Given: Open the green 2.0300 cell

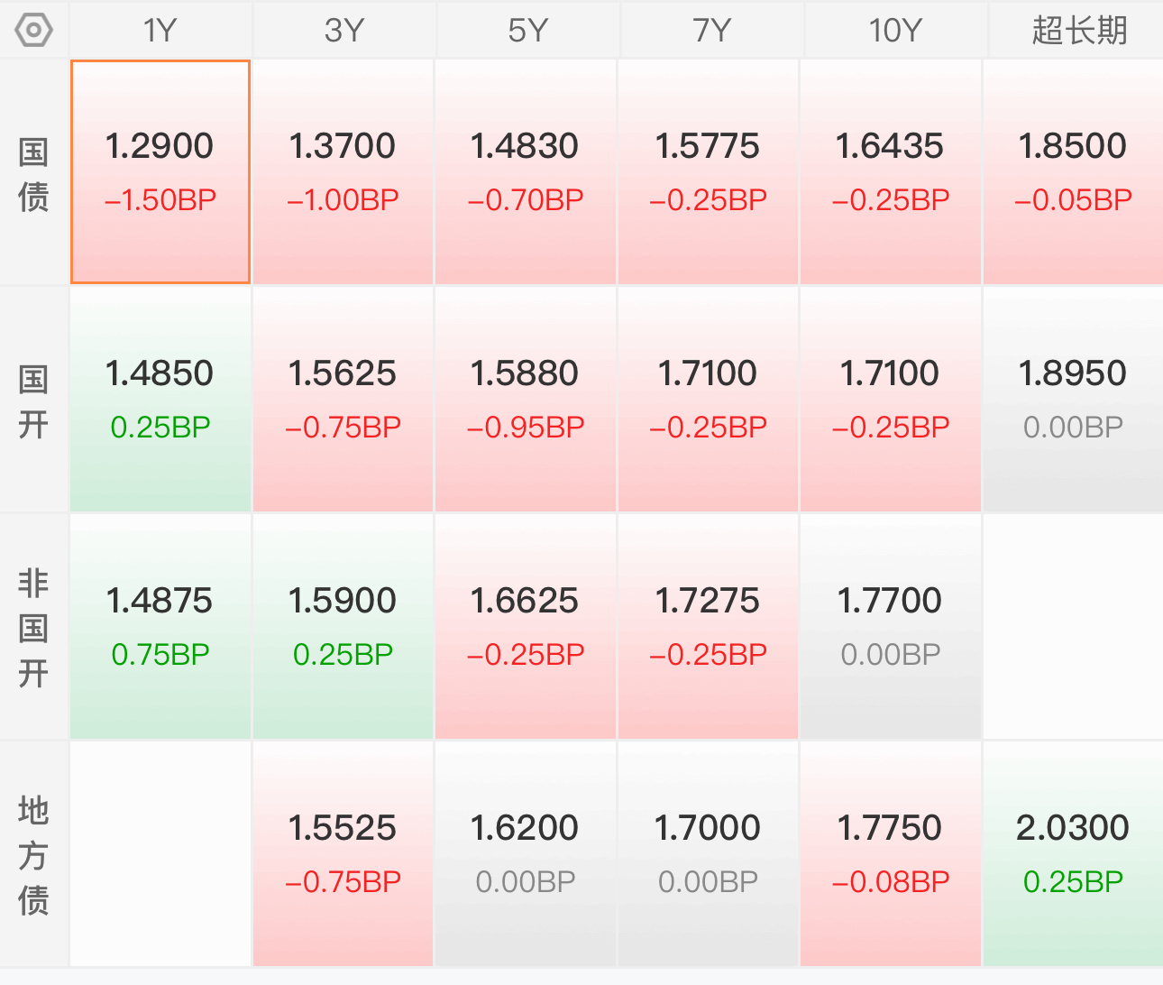Looking at the screenshot, I should click(x=1073, y=854).
